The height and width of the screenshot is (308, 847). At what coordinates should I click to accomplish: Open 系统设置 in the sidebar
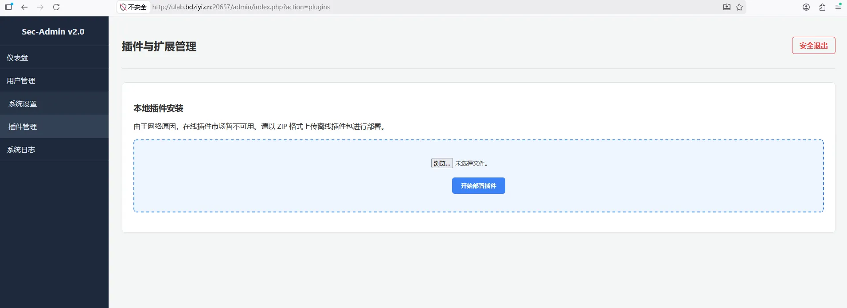tap(54, 104)
